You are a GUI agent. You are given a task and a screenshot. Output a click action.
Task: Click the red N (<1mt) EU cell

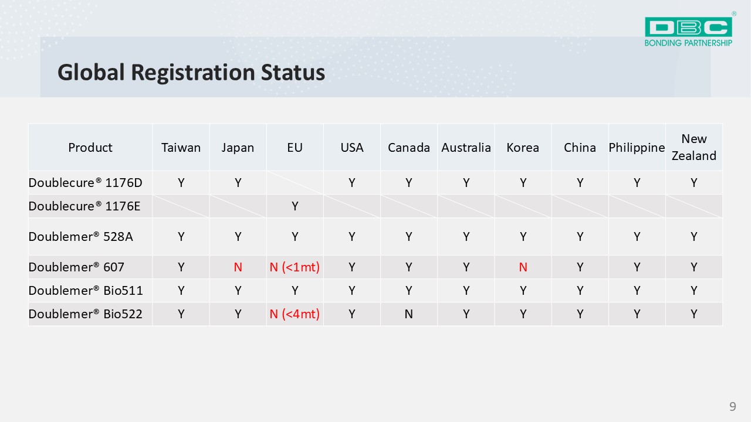pos(295,267)
